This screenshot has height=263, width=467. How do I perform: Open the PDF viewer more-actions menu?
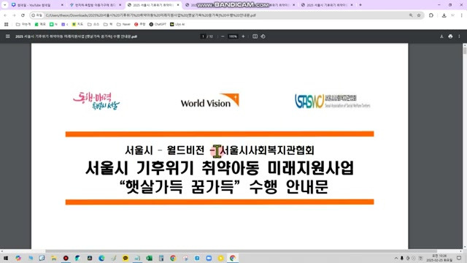(459, 37)
